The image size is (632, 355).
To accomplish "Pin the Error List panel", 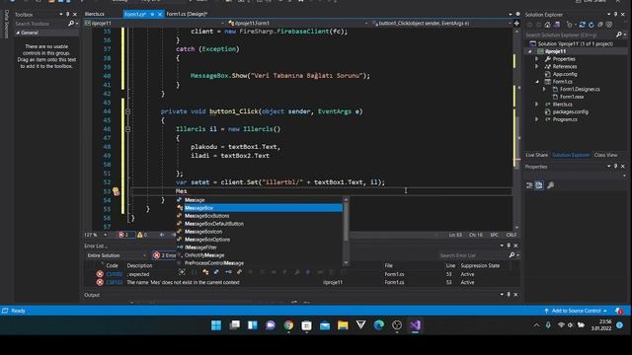I will point(509,246).
